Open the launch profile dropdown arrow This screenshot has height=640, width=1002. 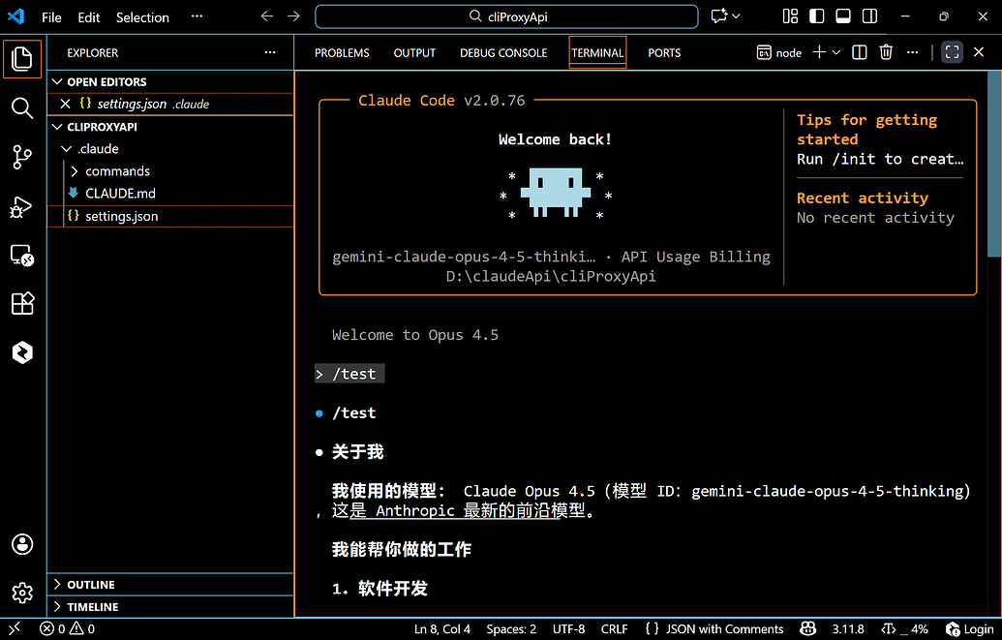pos(835,52)
